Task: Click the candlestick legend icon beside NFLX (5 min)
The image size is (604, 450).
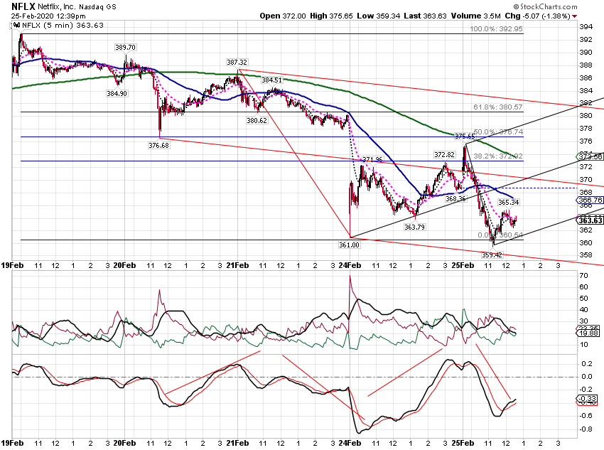Action: (x=16, y=26)
